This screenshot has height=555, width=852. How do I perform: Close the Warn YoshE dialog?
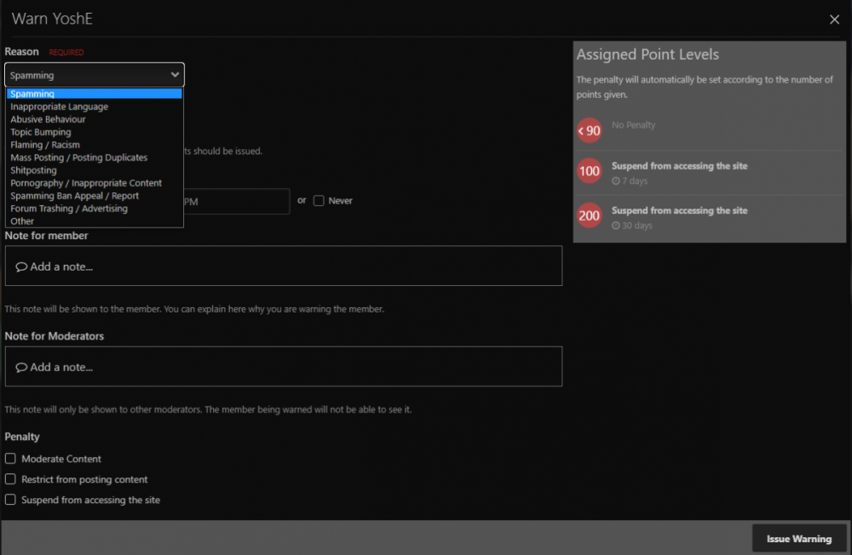(834, 20)
